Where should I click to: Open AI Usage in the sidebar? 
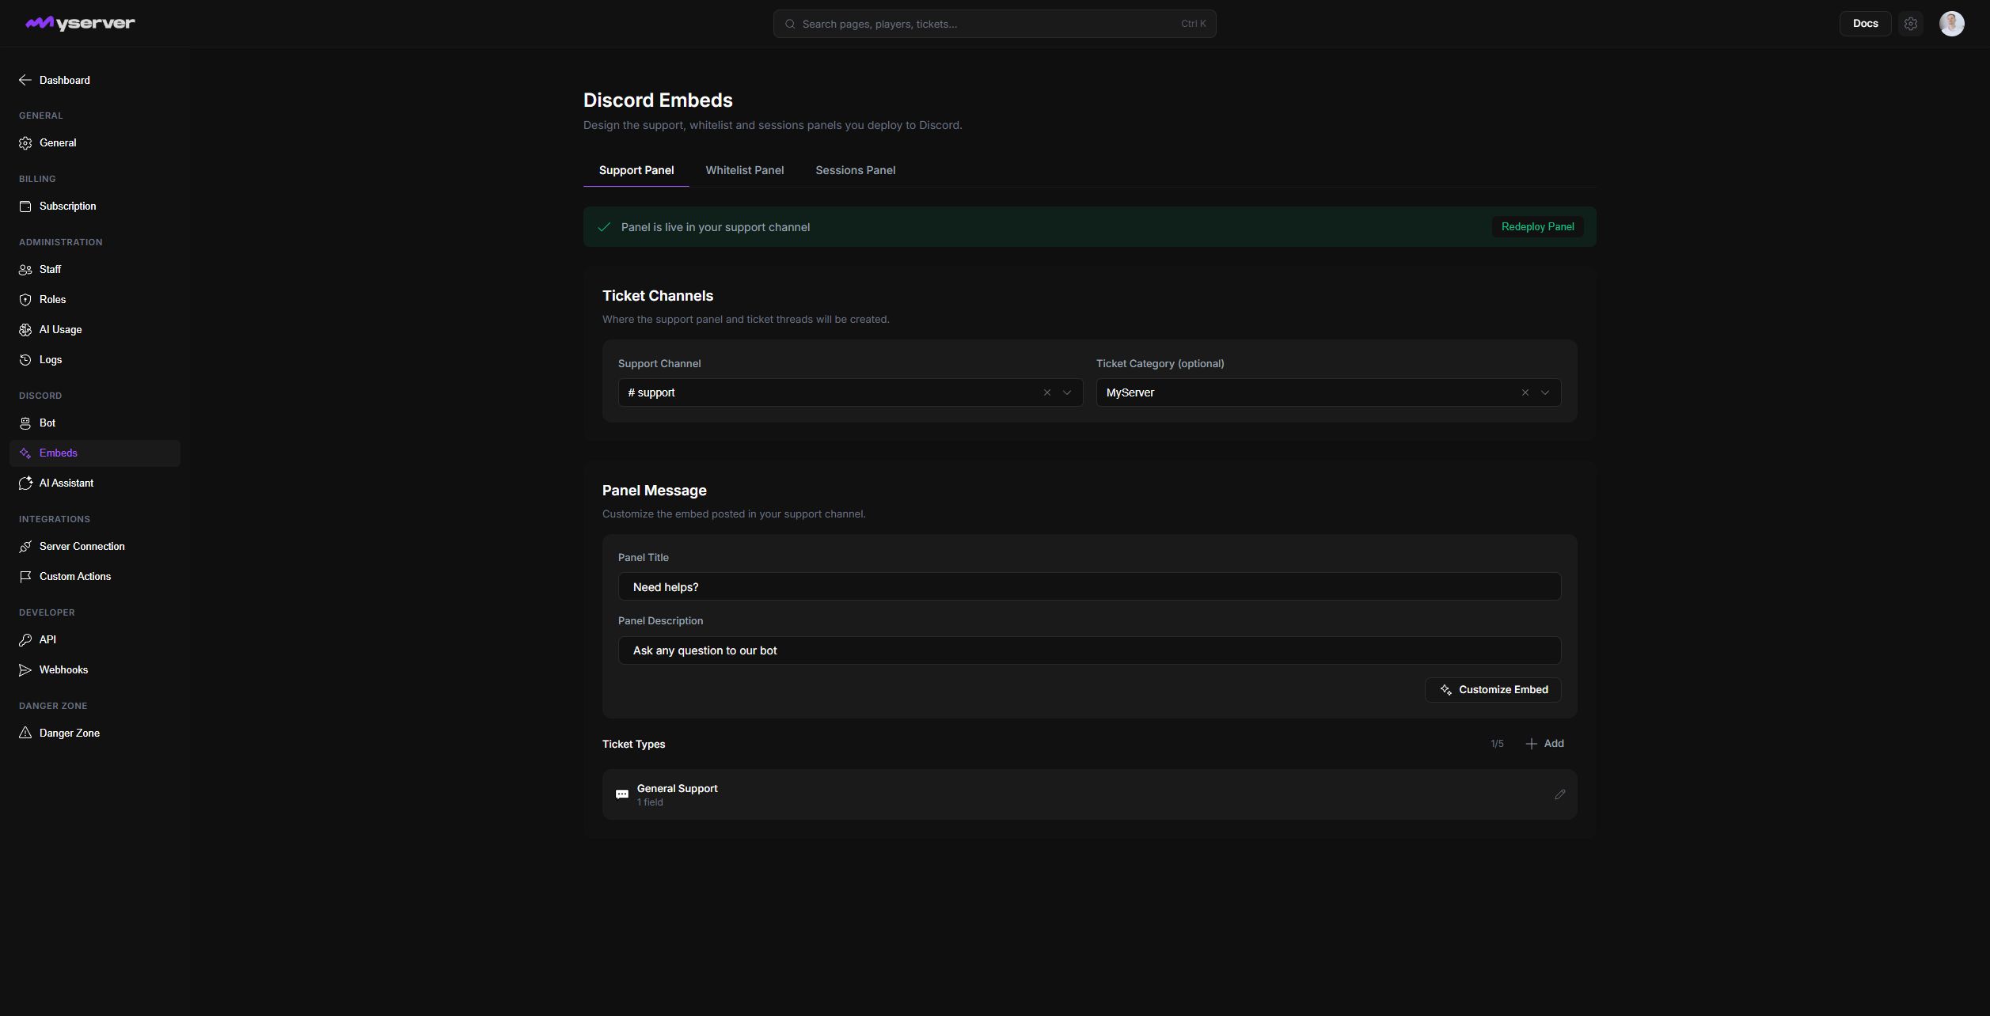[95, 330]
